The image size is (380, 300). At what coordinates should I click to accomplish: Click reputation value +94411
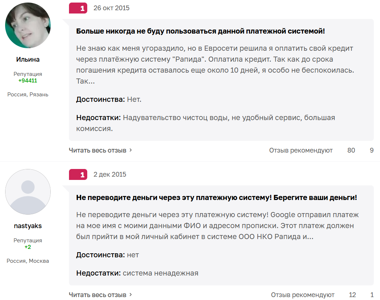pyautogui.click(x=28, y=80)
